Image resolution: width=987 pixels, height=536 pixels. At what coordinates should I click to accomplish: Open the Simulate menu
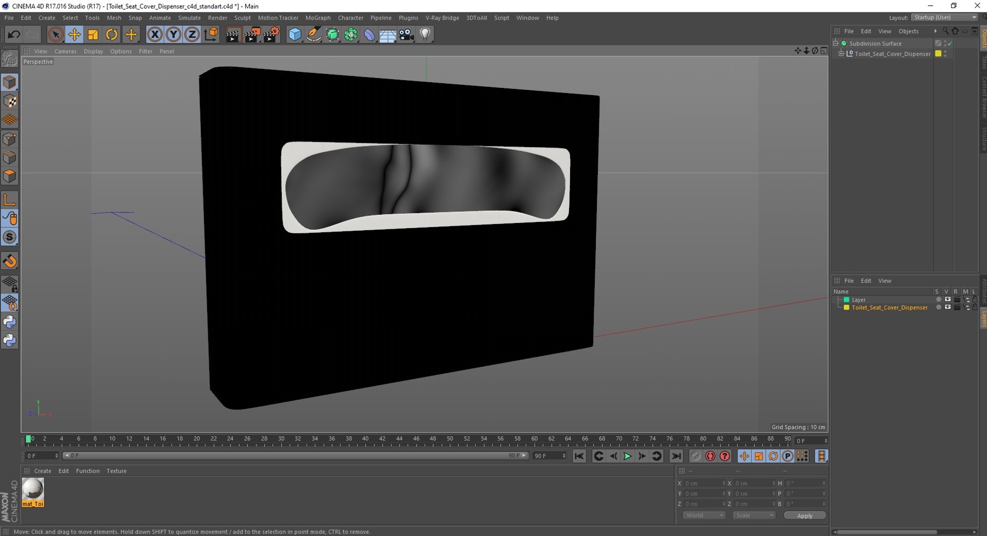coord(189,17)
